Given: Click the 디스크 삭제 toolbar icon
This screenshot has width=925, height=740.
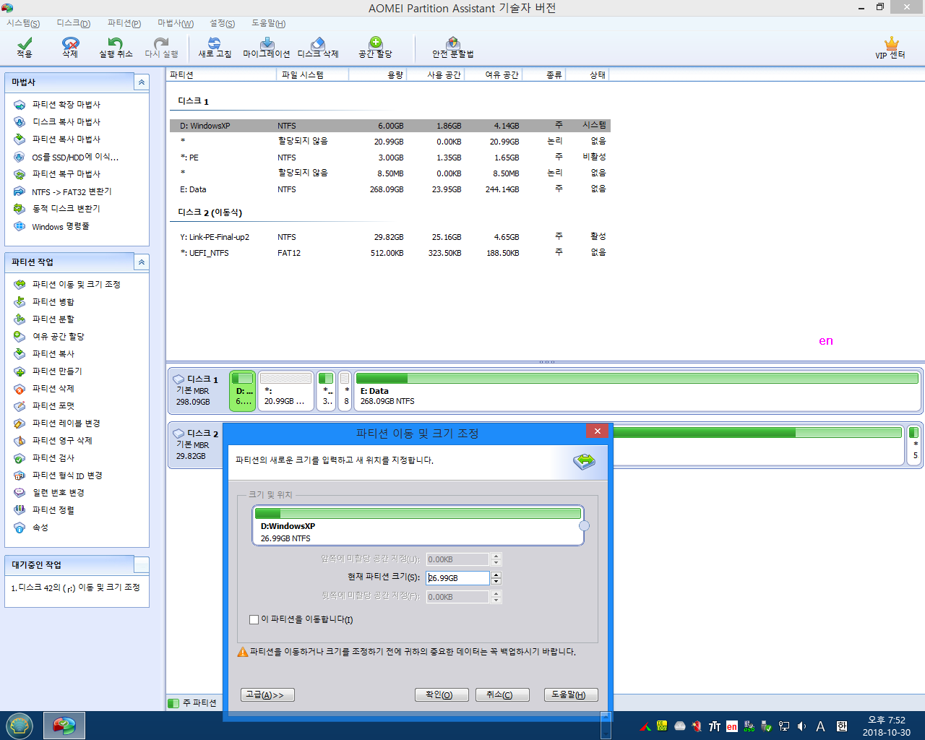Looking at the screenshot, I should pyautogui.click(x=318, y=48).
